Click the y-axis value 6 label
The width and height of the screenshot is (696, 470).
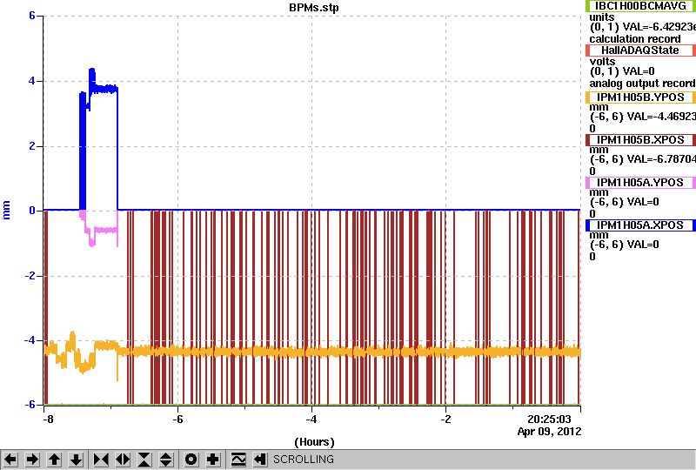click(x=32, y=16)
